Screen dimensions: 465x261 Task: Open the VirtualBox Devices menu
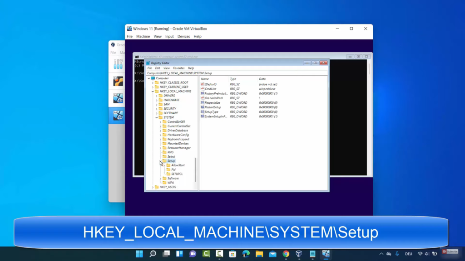point(183,36)
